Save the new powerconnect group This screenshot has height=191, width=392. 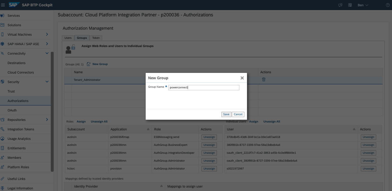(x=226, y=114)
